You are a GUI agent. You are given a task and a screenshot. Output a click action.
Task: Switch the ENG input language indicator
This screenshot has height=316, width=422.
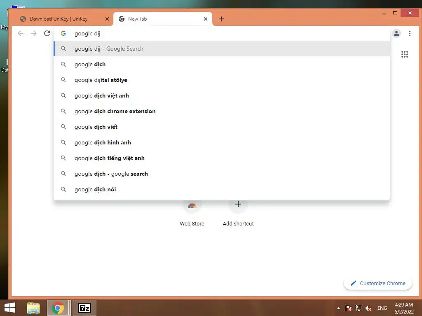tap(382, 308)
